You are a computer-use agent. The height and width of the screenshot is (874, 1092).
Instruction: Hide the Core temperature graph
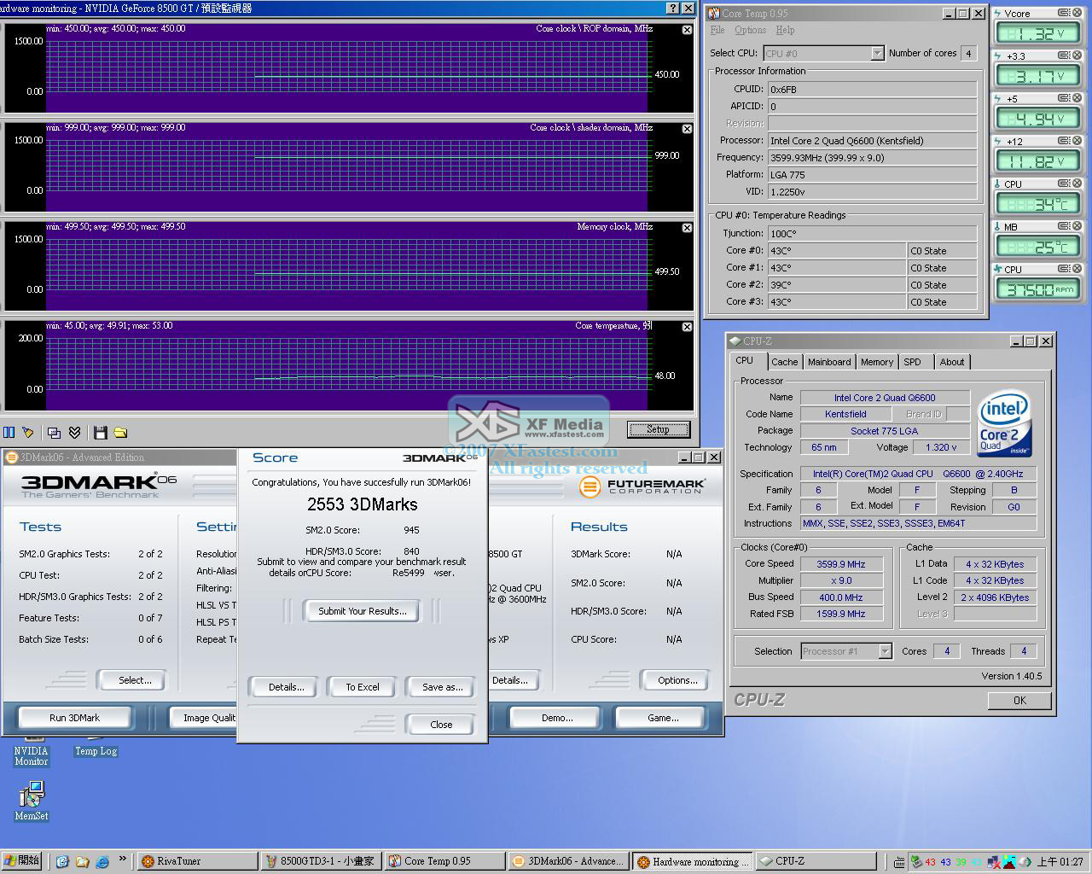pyautogui.click(x=687, y=327)
